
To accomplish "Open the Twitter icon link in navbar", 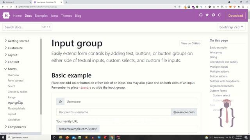I will point(207,15).
